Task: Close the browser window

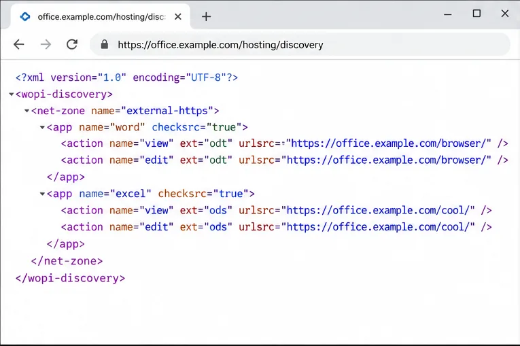Action: pyautogui.click(x=505, y=14)
